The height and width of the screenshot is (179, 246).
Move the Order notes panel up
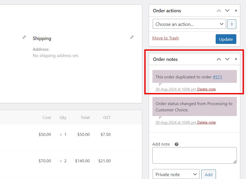(x=219, y=59)
